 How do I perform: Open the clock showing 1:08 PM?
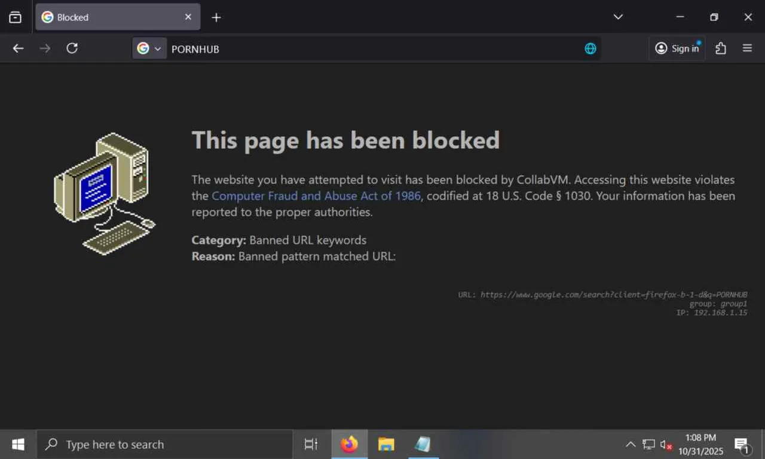(x=700, y=444)
